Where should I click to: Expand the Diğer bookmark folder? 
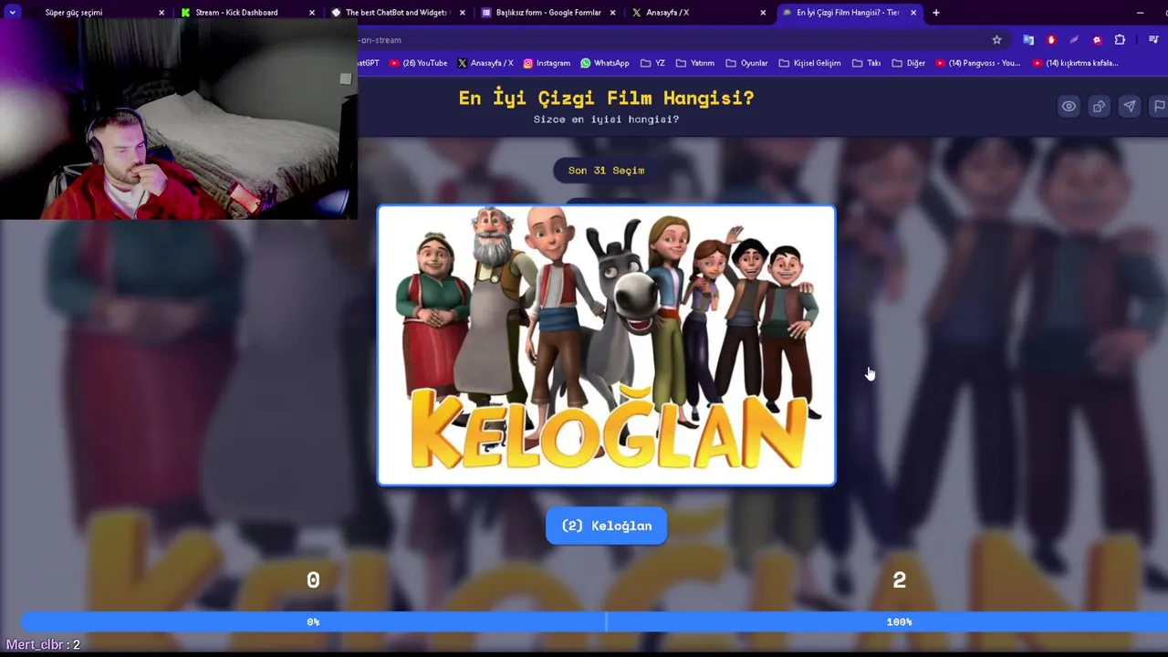pos(908,63)
